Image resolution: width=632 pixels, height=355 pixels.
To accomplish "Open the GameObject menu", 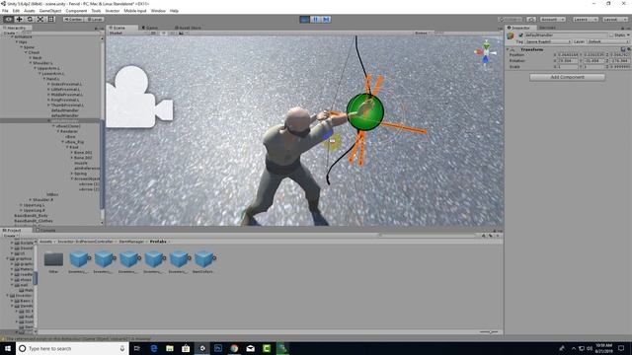I will pyautogui.click(x=50, y=11).
